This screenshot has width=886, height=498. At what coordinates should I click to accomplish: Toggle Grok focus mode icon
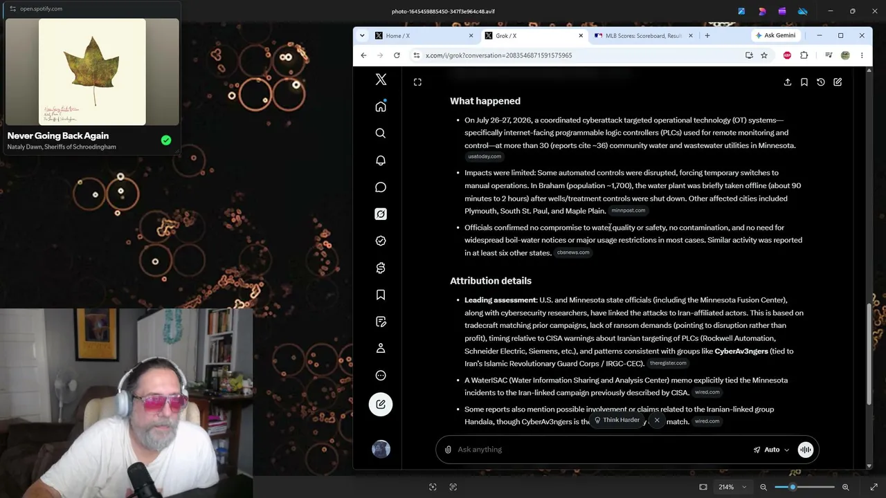[417, 82]
